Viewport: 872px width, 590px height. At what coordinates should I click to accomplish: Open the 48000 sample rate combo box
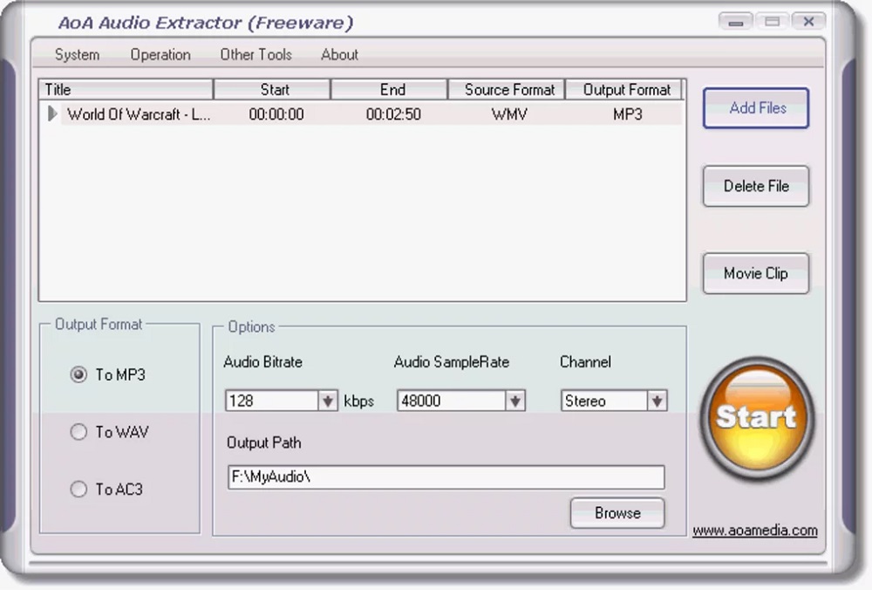(x=453, y=401)
